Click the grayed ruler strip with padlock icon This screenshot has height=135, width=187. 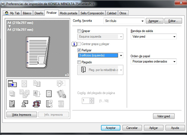[61, 94]
